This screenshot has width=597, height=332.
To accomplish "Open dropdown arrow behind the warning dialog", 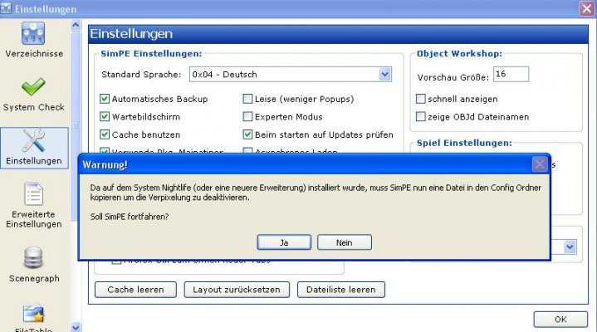I will [x=570, y=247].
